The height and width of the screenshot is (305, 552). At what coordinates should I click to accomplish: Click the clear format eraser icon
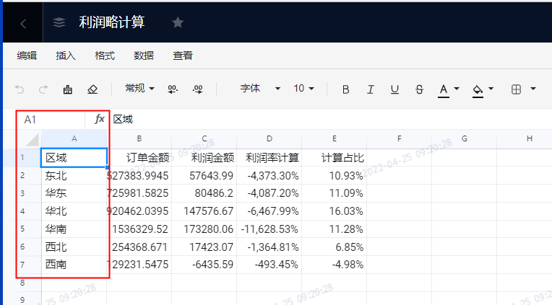(92, 89)
